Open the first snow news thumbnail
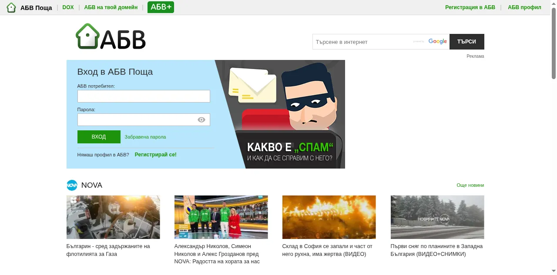Image resolution: width=557 pixels, height=275 pixels. [x=437, y=217]
